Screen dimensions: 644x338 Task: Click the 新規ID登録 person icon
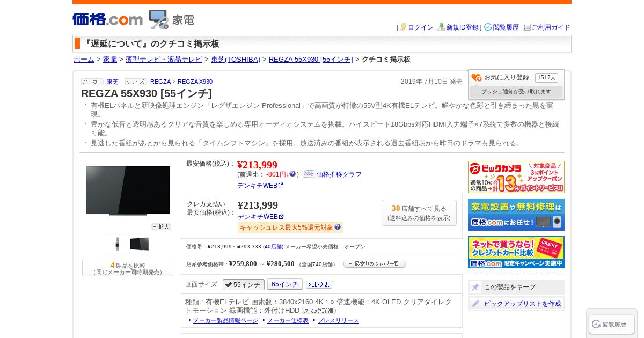(442, 27)
